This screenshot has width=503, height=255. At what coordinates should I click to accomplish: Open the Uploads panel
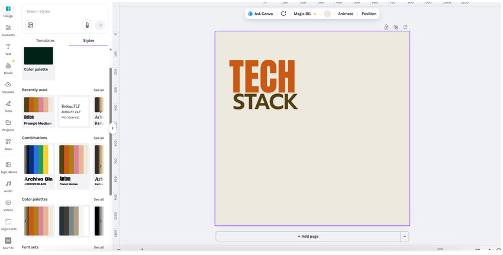coord(8,87)
